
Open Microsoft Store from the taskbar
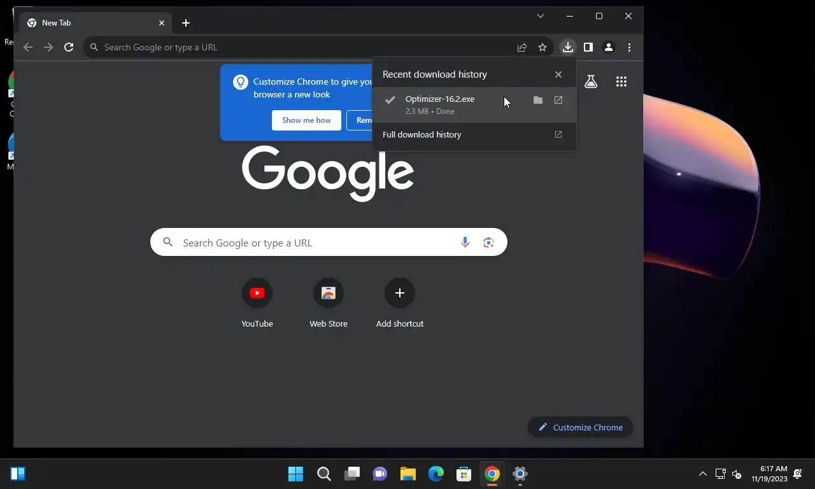pyautogui.click(x=464, y=474)
